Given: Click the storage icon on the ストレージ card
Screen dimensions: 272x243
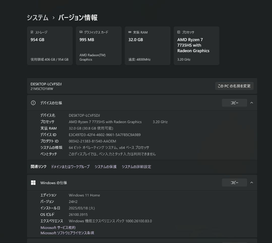Looking at the screenshot, I should pos(31,32).
